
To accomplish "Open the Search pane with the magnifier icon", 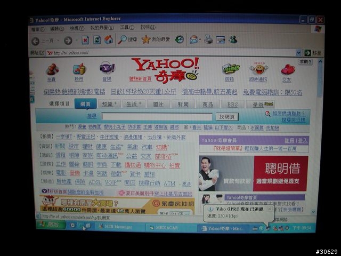I will pyautogui.click(x=123, y=39).
